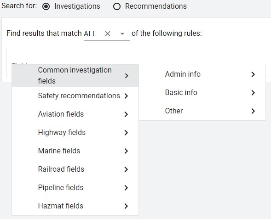
Task: Choose Other in the submenu
Action: 202,111
